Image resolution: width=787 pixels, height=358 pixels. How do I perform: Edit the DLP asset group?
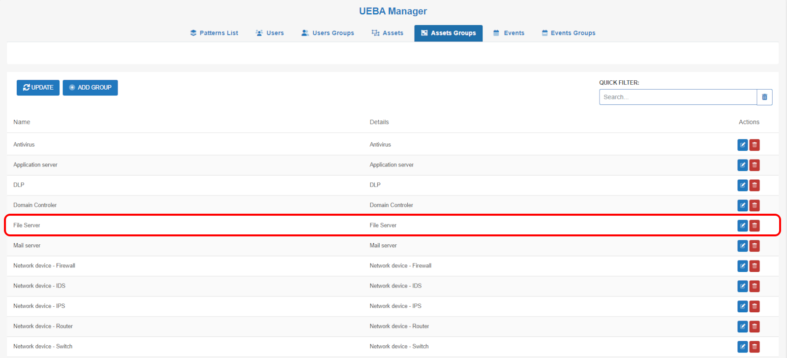point(742,185)
